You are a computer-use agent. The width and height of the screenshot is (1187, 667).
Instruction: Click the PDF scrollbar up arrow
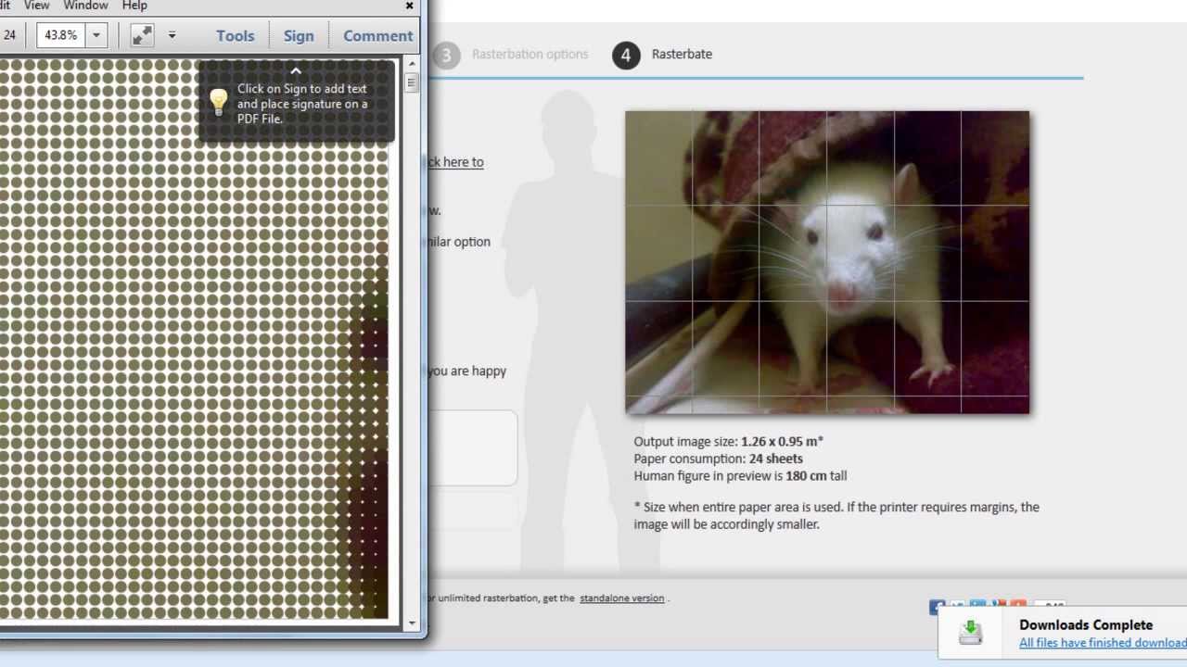pos(412,64)
